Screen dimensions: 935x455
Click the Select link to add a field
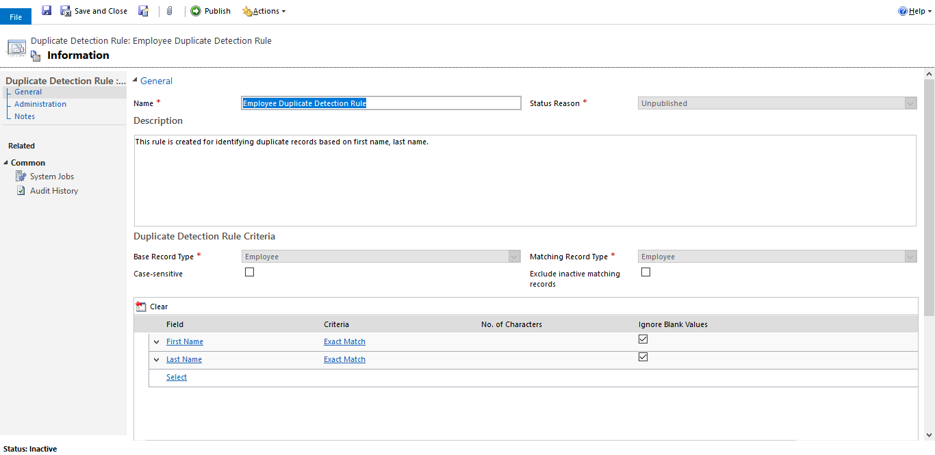(x=177, y=377)
